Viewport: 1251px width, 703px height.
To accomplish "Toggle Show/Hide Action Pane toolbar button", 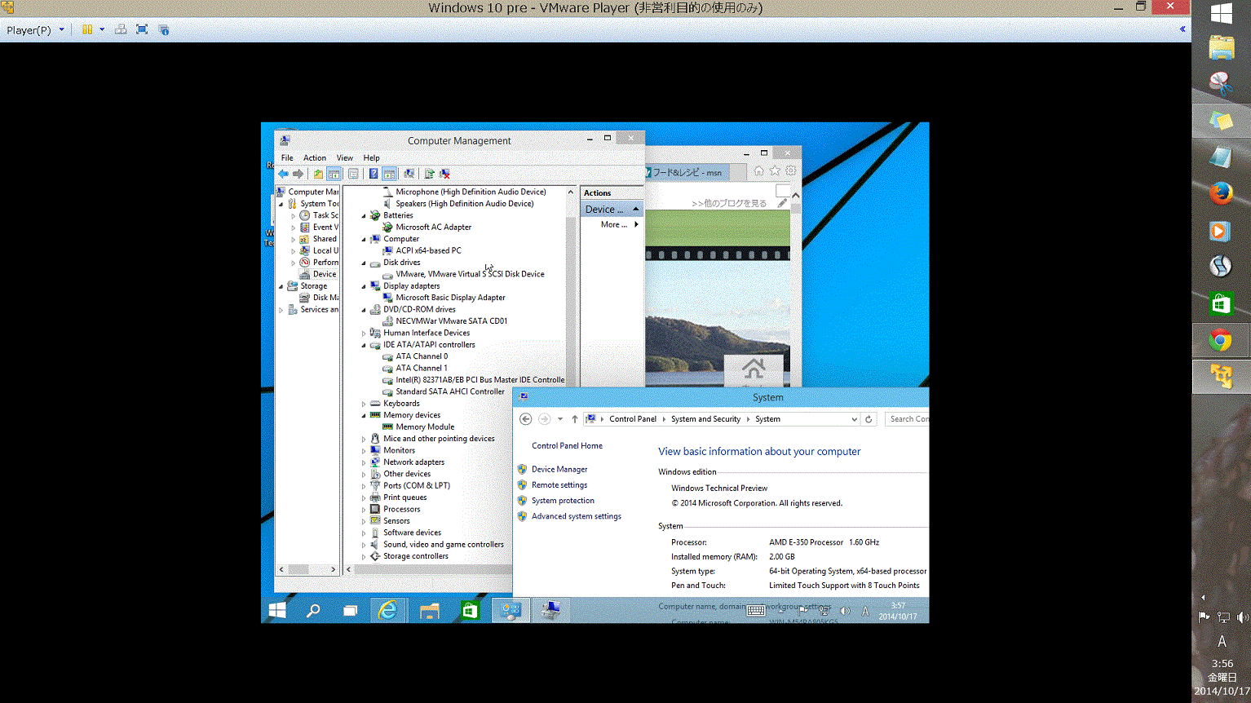I will click(x=389, y=174).
